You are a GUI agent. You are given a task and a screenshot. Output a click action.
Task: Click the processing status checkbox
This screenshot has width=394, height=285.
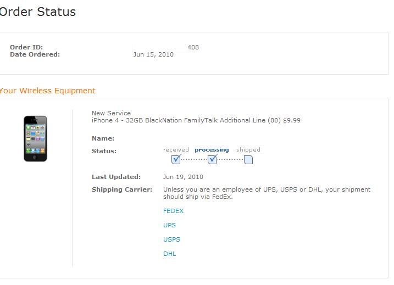[x=212, y=160]
